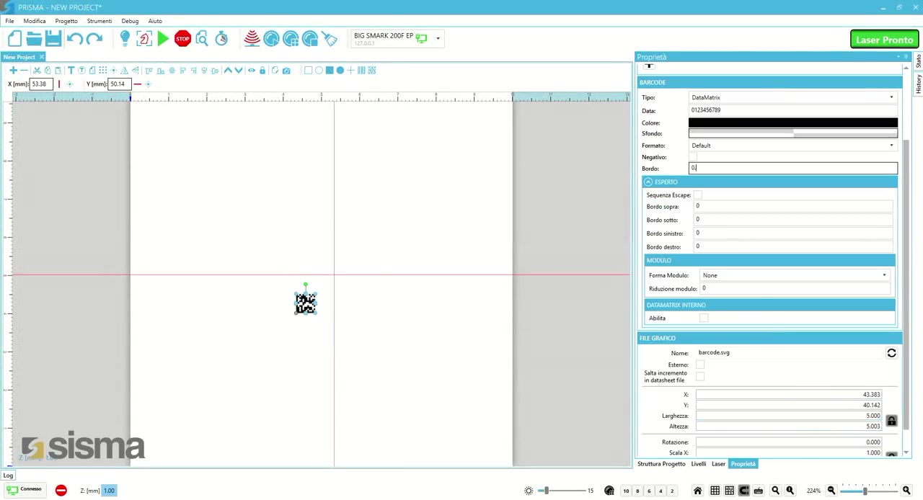This screenshot has width=923, height=500.
Task: Switch to the Livelli tab
Action: (698, 464)
